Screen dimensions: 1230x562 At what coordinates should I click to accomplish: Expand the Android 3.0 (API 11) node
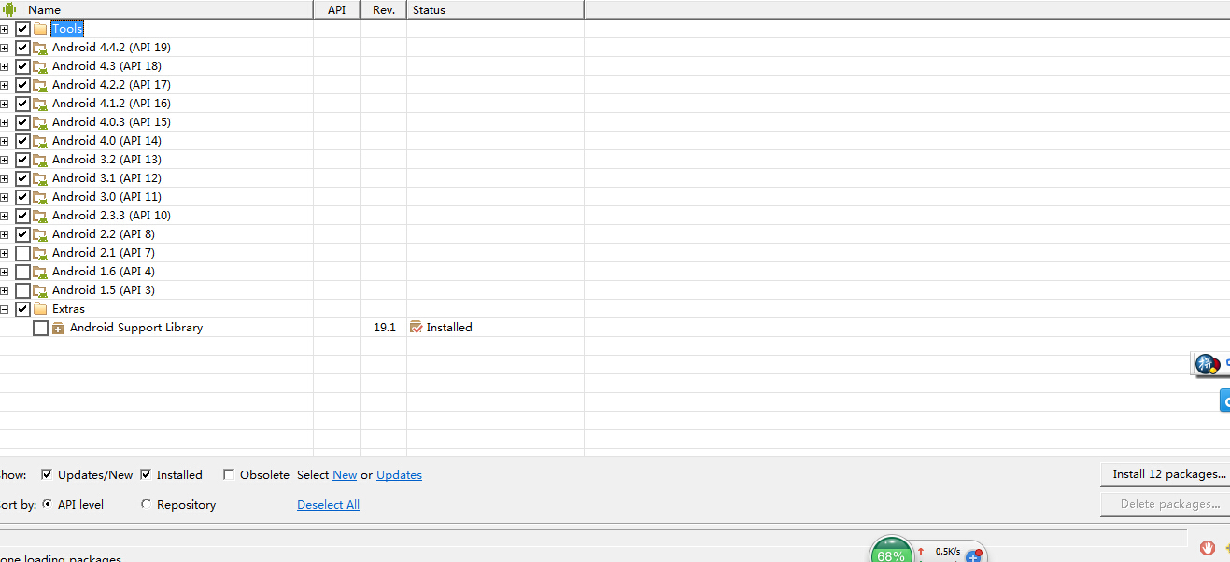coord(4,197)
